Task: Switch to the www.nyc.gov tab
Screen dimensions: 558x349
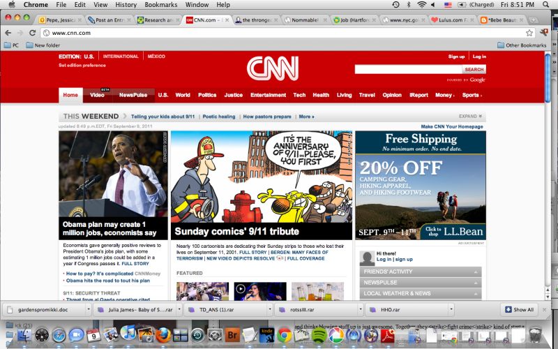Action: point(402,20)
